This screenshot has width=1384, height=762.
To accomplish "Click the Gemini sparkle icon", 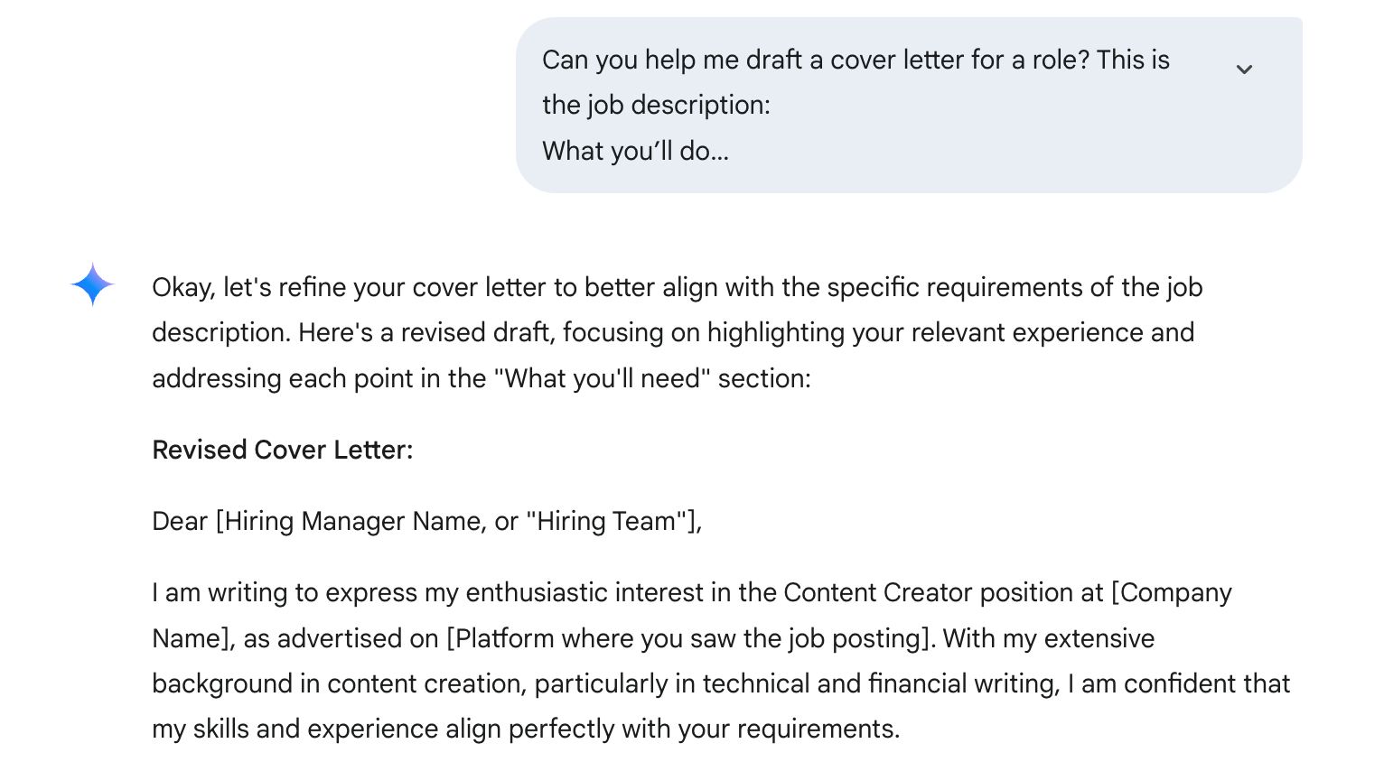I will tap(91, 284).
